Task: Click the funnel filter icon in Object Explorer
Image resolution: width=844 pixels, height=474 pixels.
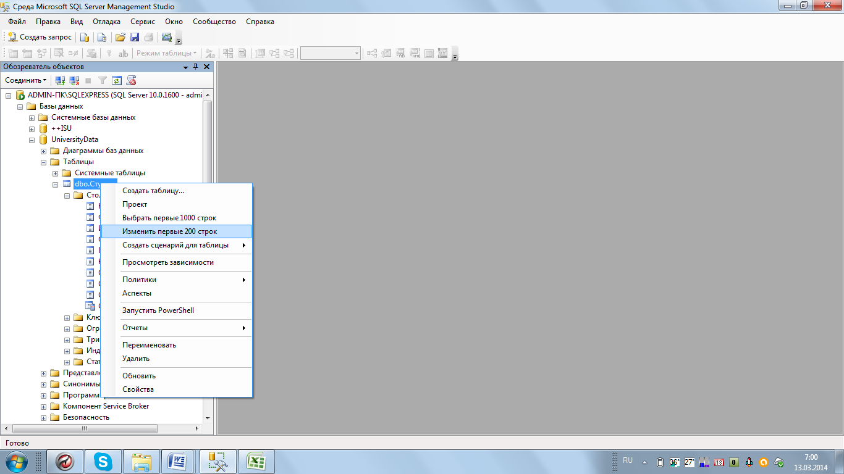Action: coord(103,80)
